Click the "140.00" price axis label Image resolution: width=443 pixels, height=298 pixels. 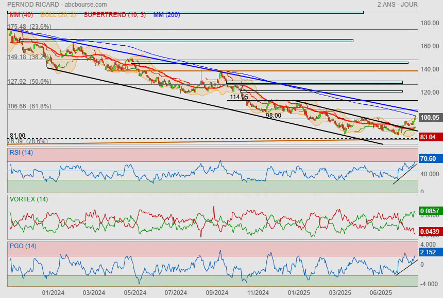click(x=430, y=69)
